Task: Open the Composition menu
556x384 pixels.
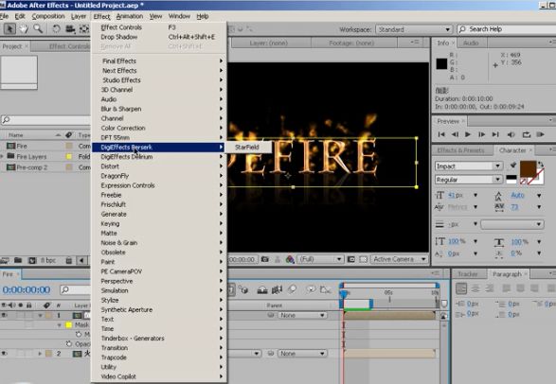Action: point(48,16)
